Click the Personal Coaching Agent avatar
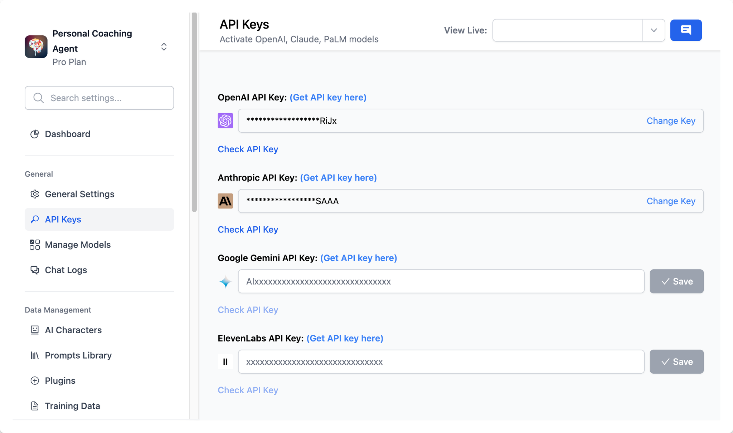This screenshot has height=433, width=733. click(36, 47)
